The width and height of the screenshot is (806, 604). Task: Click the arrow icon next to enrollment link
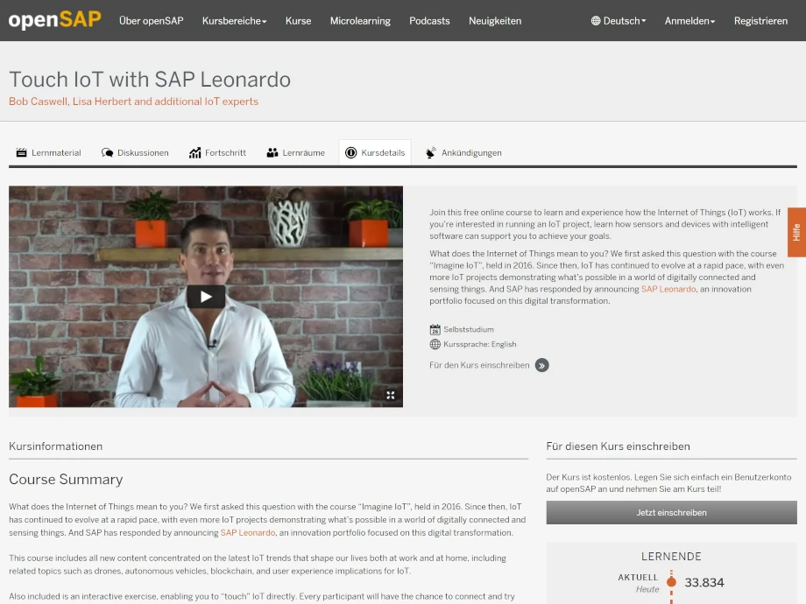[542, 365]
